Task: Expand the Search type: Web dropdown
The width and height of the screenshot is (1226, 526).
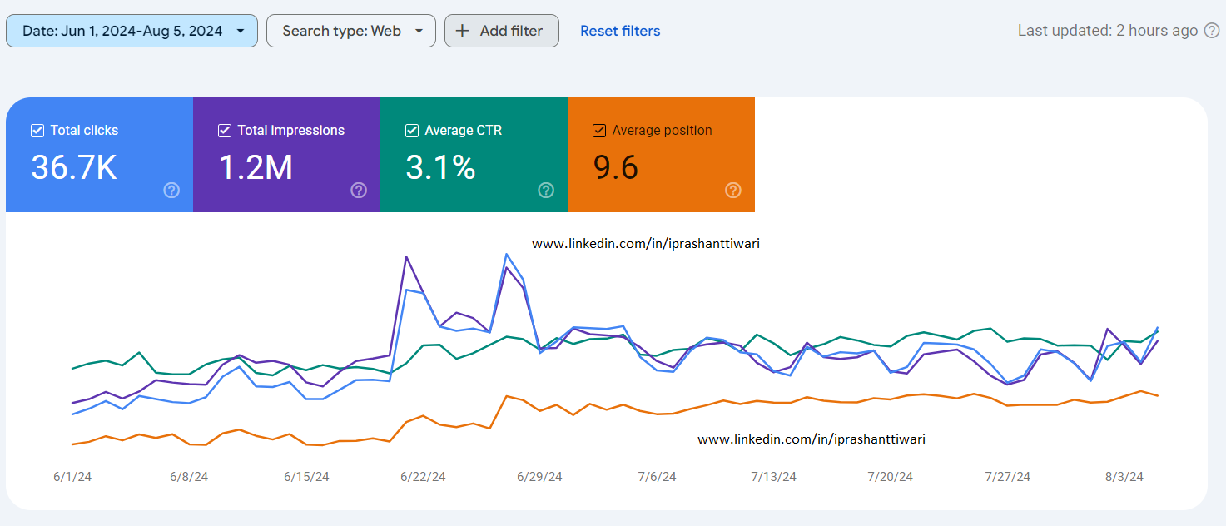Action: (x=350, y=31)
